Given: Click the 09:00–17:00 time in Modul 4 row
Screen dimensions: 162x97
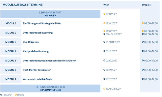Looking at the screenshot, I should 151,51.
